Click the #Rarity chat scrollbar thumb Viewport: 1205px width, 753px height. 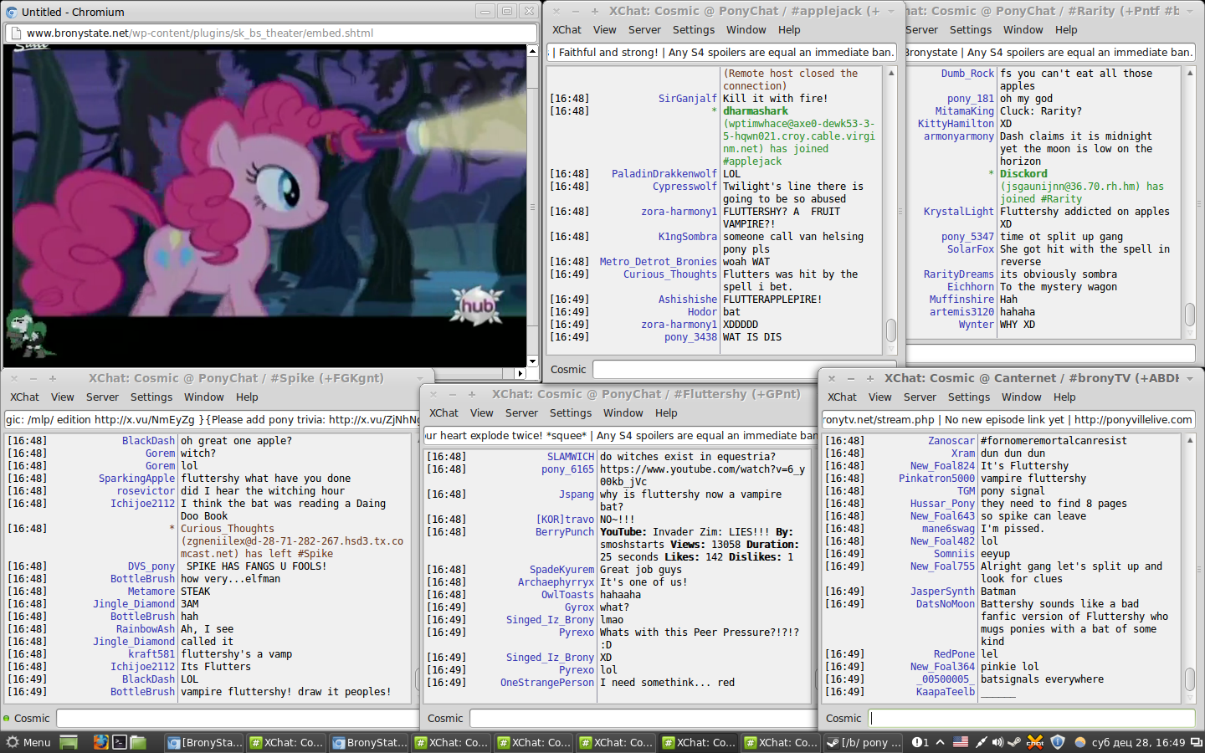click(x=1190, y=315)
